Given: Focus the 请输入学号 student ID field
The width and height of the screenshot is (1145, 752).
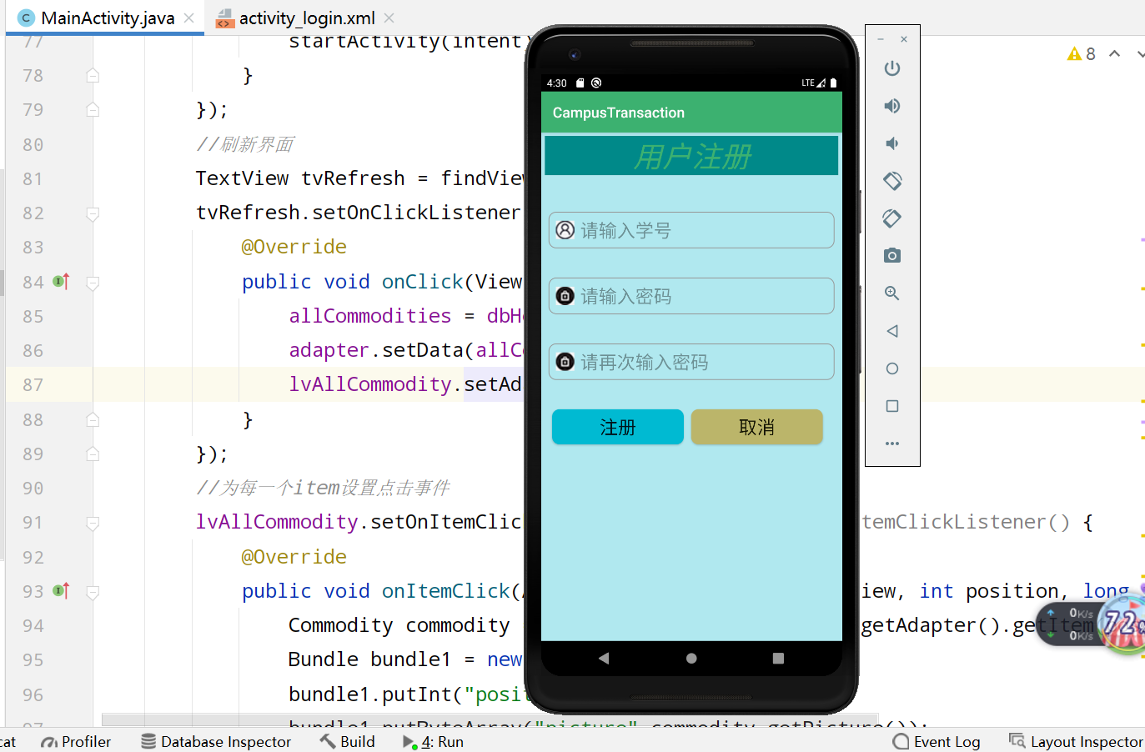Looking at the screenshot, I should pyautogui.click(x=691, y=230).
